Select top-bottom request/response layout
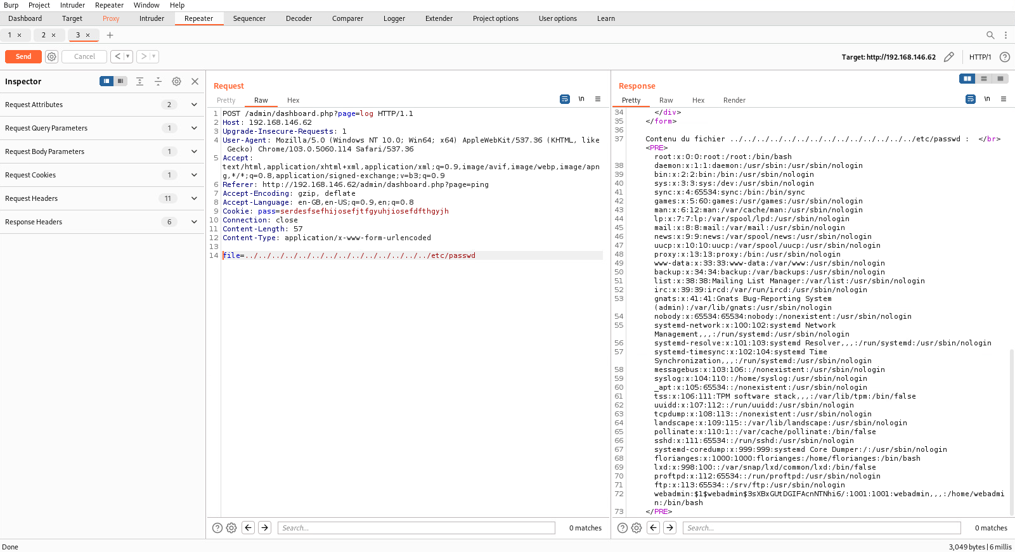 tap(984, 79)
